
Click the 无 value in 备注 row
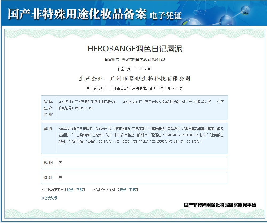(61, 178)
